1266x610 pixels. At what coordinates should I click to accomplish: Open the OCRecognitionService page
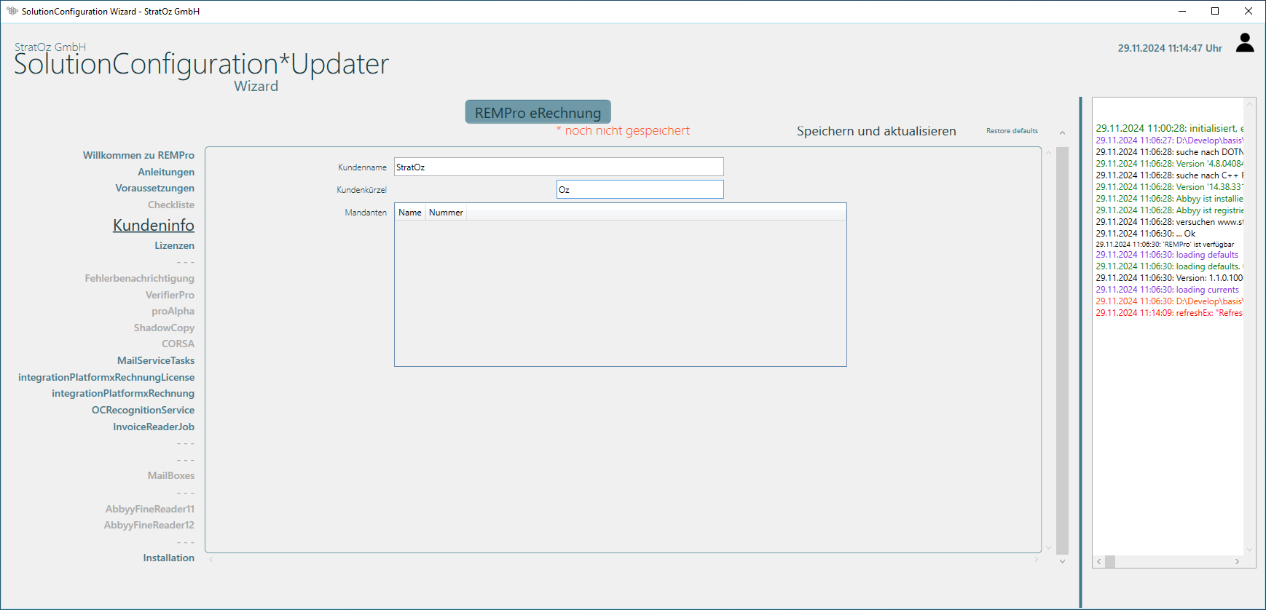coord(143,410)
